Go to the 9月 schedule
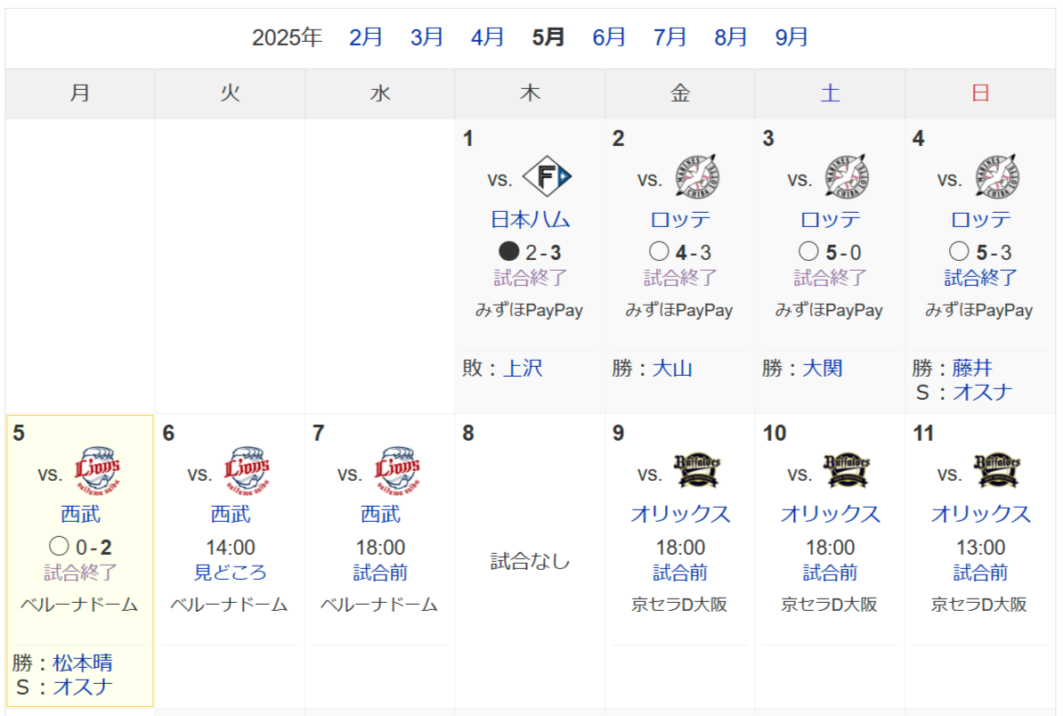1063x716 pixels. (791, 37)
